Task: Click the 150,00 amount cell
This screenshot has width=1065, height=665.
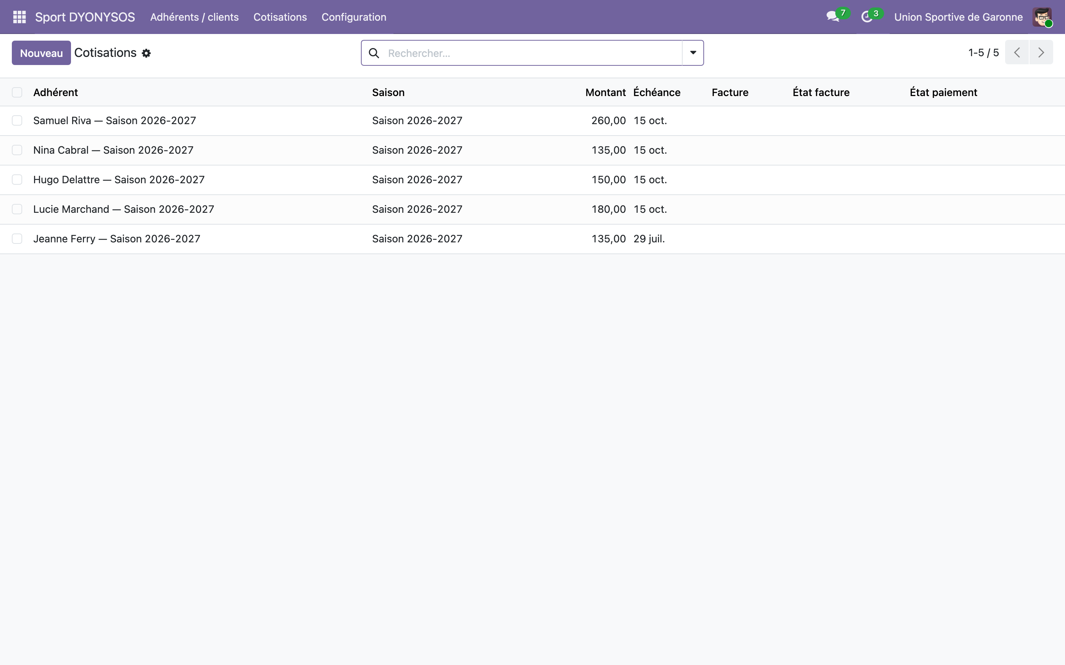Action: (x=608, y=180)
